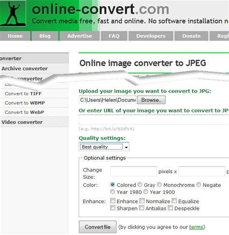Click the width pixels field in Change Size

point(133,171)
